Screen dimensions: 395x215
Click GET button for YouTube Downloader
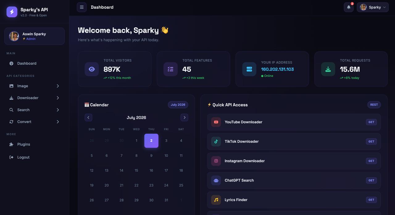click(371, 122)
